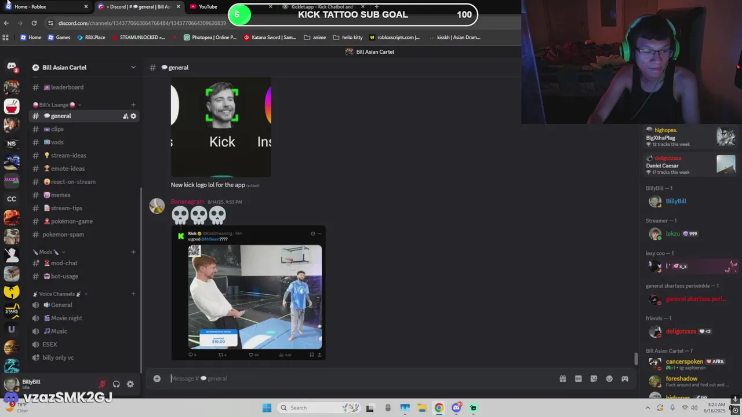Open edit channel gear on general
The width and height of the screenshot is (742, 417).
[x=133, y=116]
